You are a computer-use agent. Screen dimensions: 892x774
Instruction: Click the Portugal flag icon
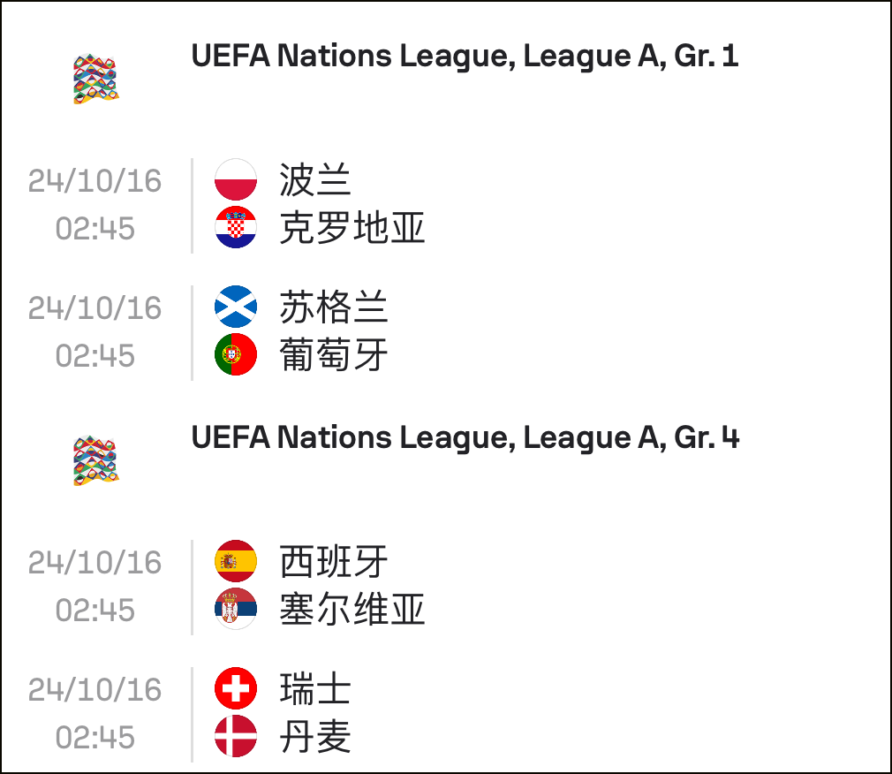tap(236, 354)
